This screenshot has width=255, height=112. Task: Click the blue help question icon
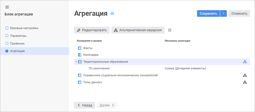point(112,13)
